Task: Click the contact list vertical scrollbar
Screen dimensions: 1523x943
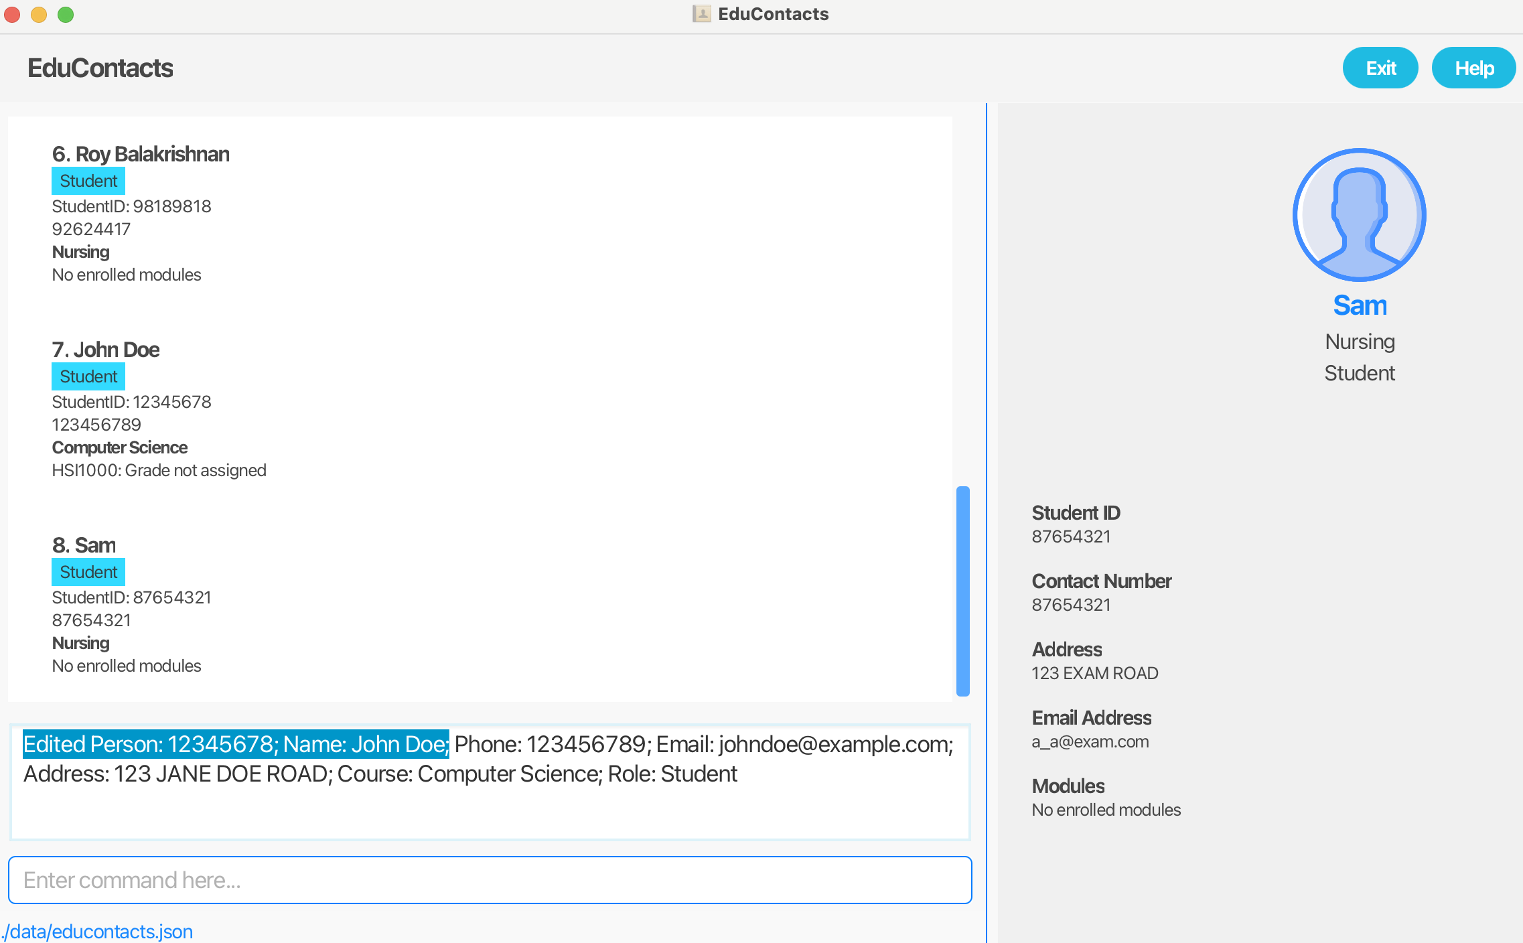Action: pyautogui.click(x=963, y=591)
